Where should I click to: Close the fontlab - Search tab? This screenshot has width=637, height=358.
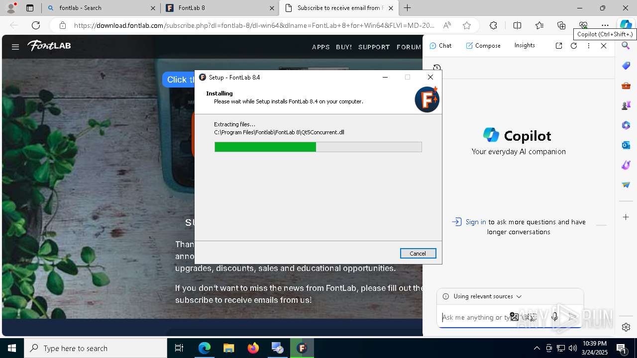click(x=153, y=8)
